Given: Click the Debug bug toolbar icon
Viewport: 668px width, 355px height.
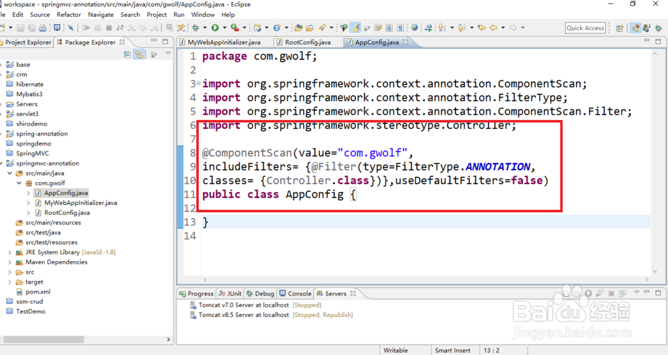Looking at the screenshot, I should [x=196, y=27].
